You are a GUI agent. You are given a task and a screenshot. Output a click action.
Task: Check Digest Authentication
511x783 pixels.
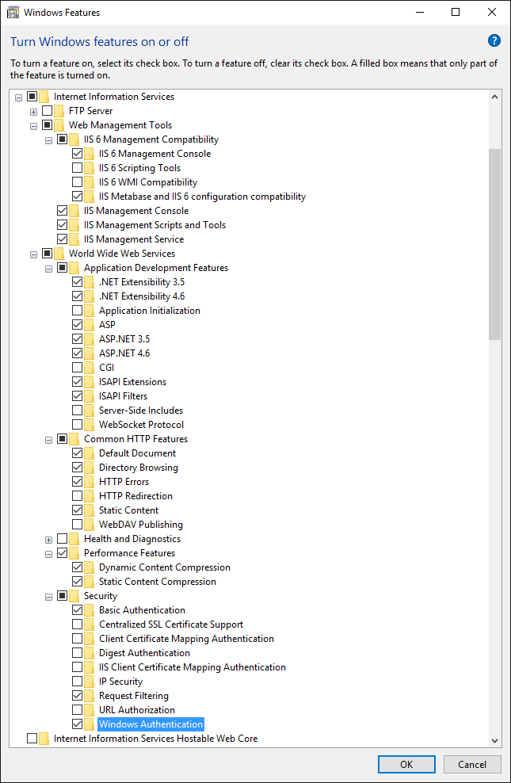(x=78, y=652)
